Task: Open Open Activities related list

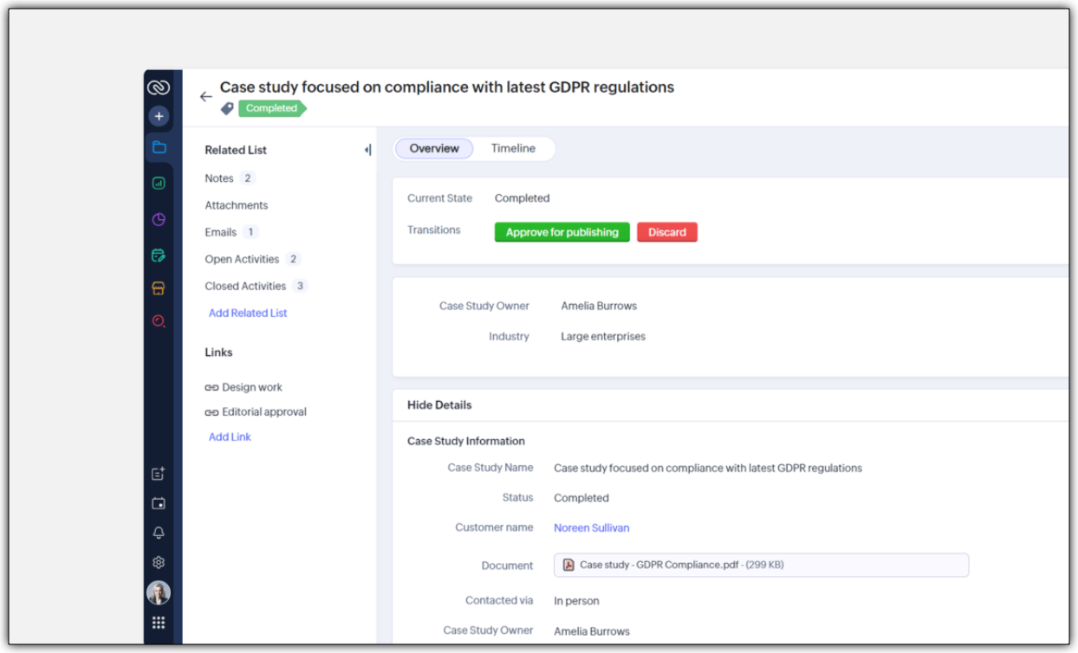Action: click(x=242, y=259)
